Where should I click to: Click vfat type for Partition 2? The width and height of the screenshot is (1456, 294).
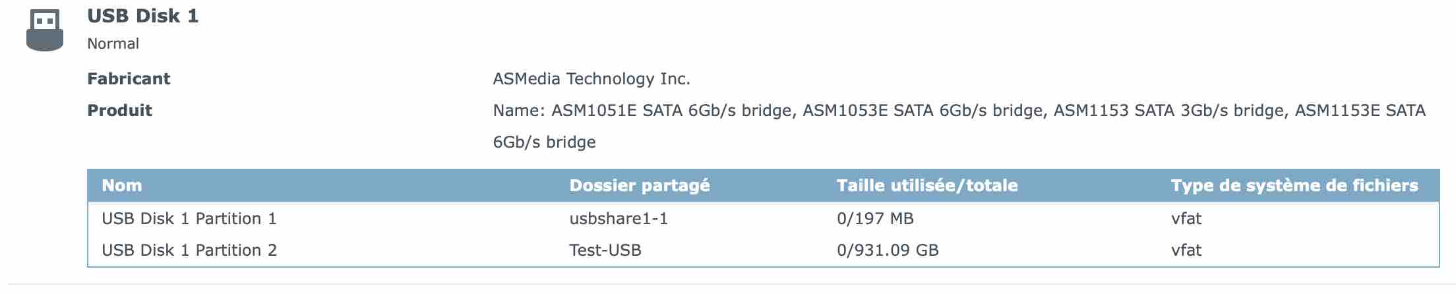tap(1186, 250)
